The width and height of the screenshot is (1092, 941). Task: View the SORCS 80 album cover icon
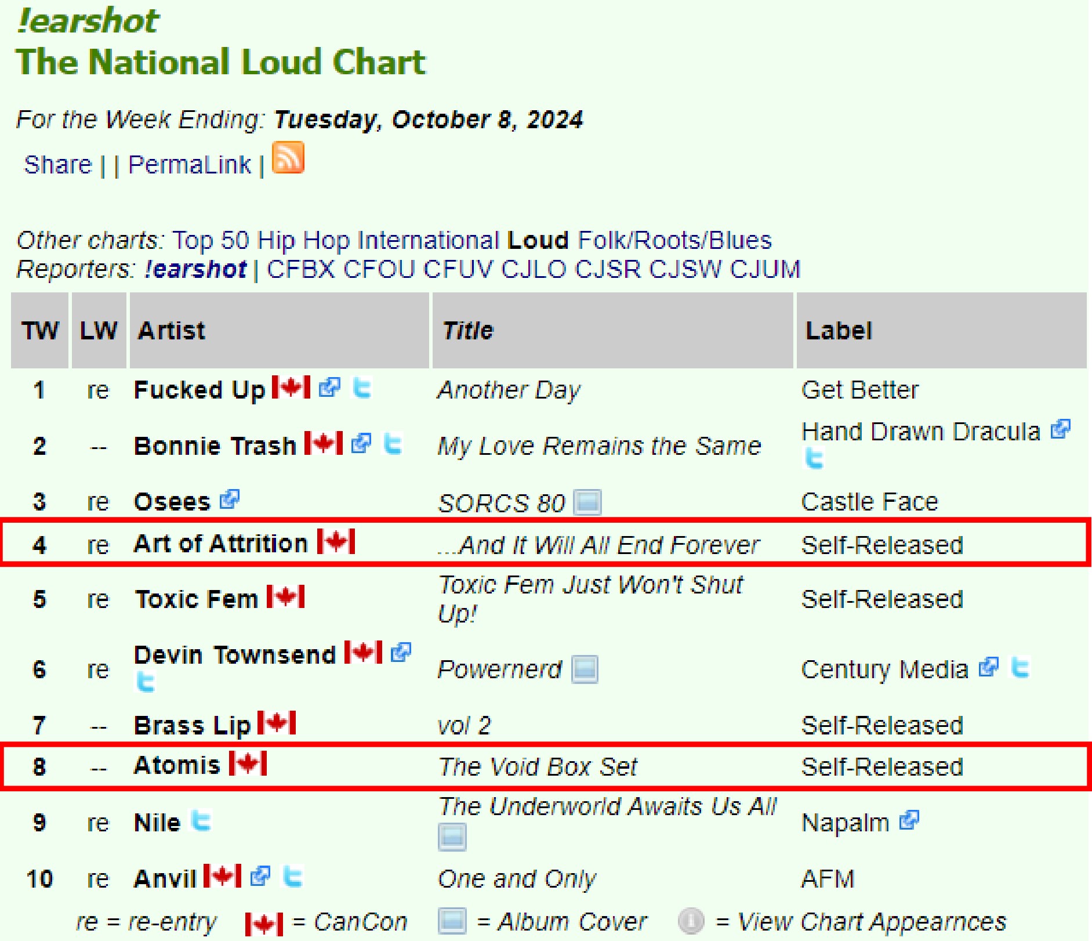point(587,502)
